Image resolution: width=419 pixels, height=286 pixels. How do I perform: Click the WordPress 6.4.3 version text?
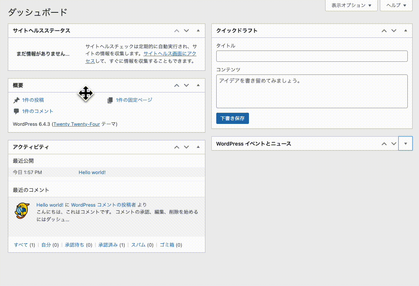[x=32, y=124]
